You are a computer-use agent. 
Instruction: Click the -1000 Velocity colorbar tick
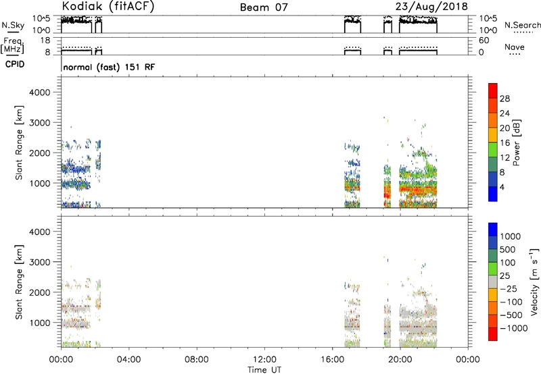[x=513, y=328]
